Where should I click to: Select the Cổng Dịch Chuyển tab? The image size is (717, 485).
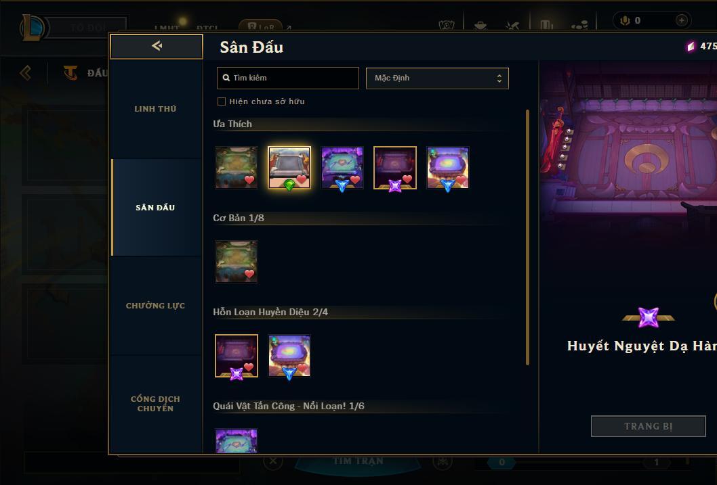155,404
